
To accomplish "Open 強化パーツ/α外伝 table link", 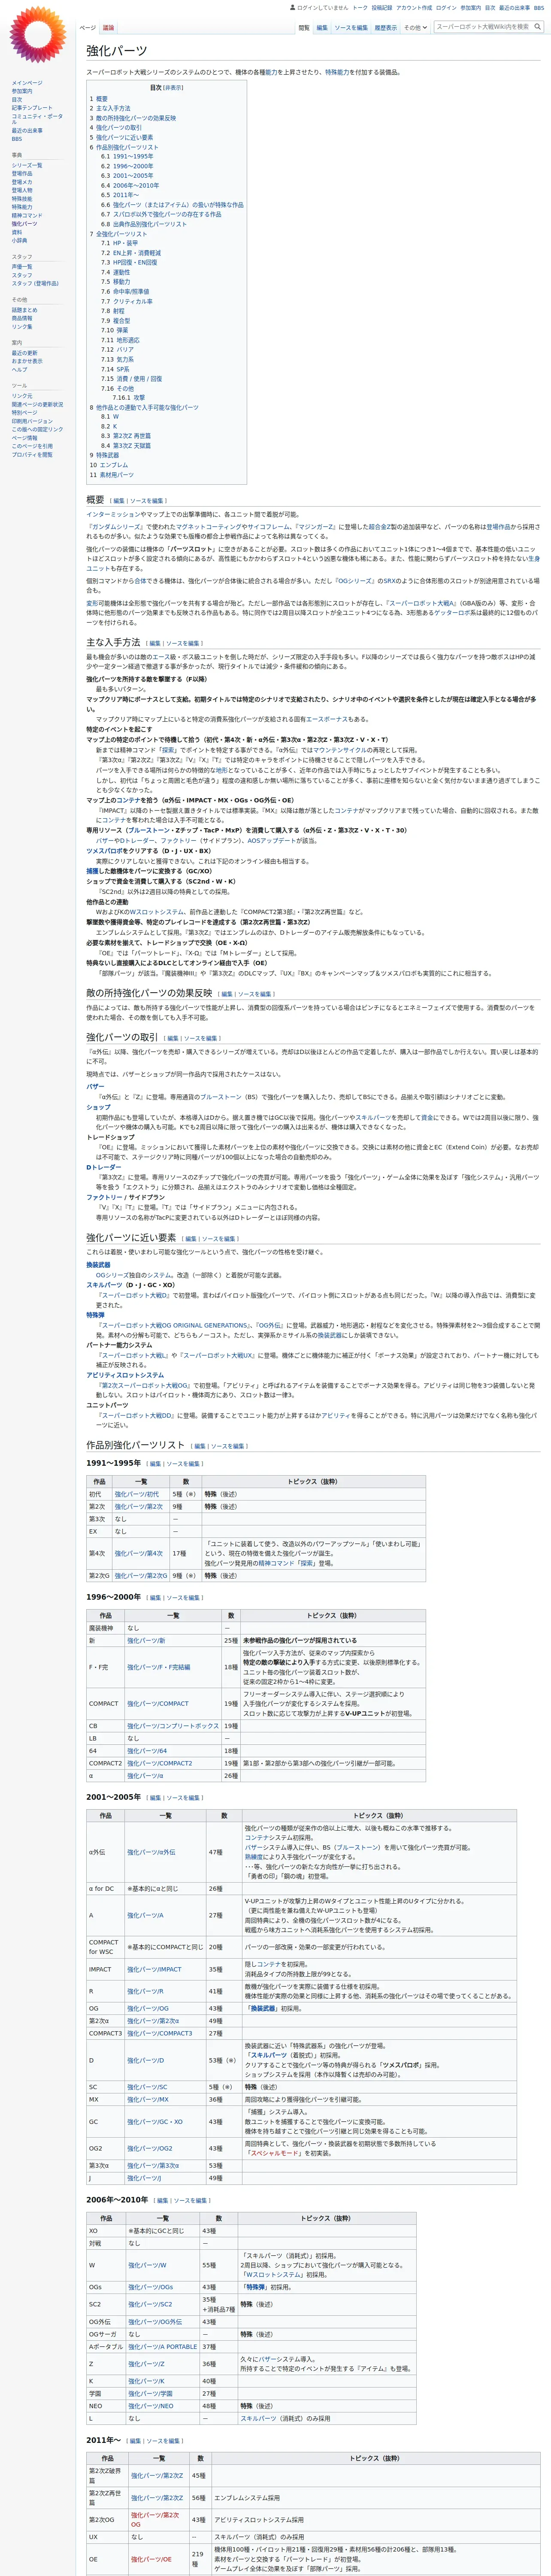I will tap(151, 1852).
